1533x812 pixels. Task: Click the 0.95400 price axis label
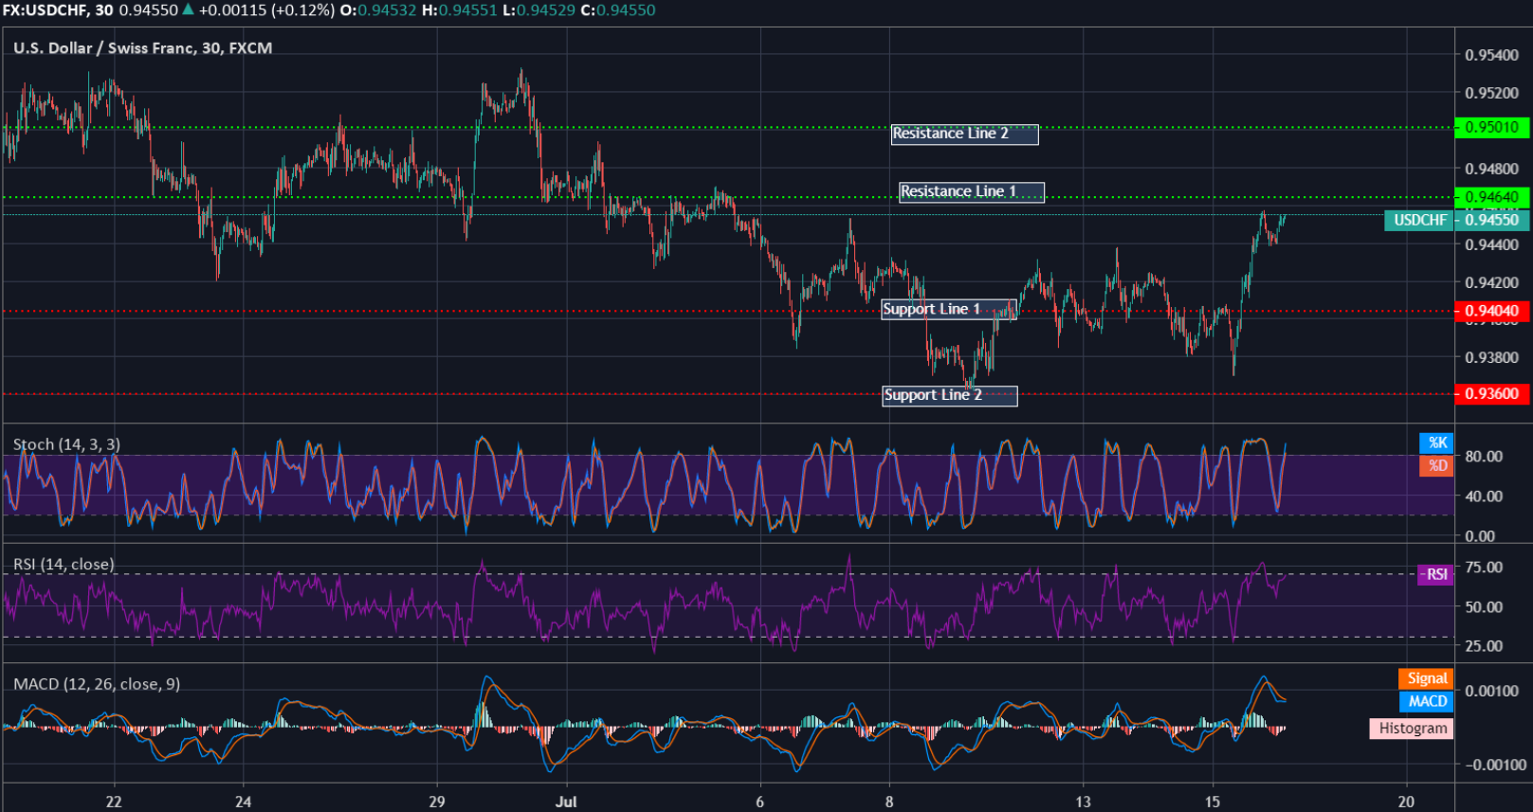click(x=1491, y=55)
